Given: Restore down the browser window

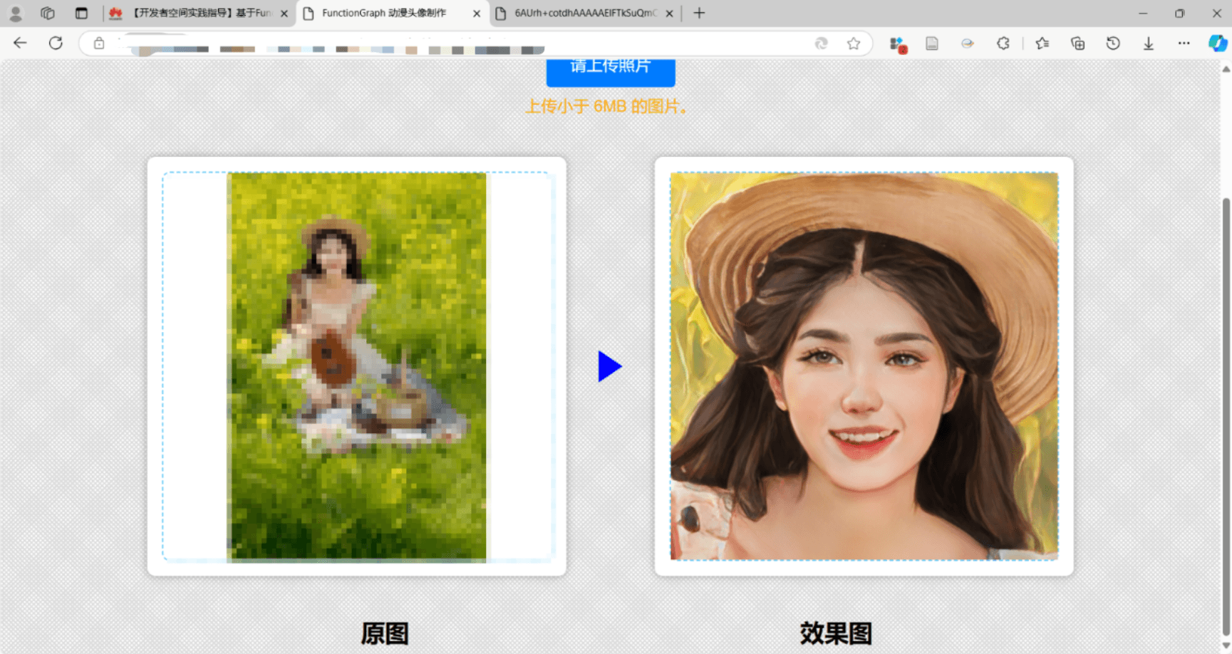Looking at the screenshot, I should point(1180,13).
